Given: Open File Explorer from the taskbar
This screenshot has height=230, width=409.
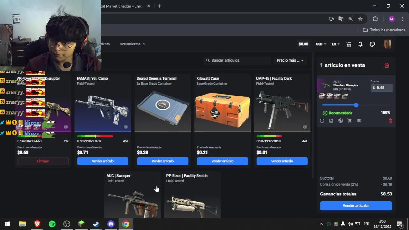Looking at the screenshot, I should click(22, 224).
